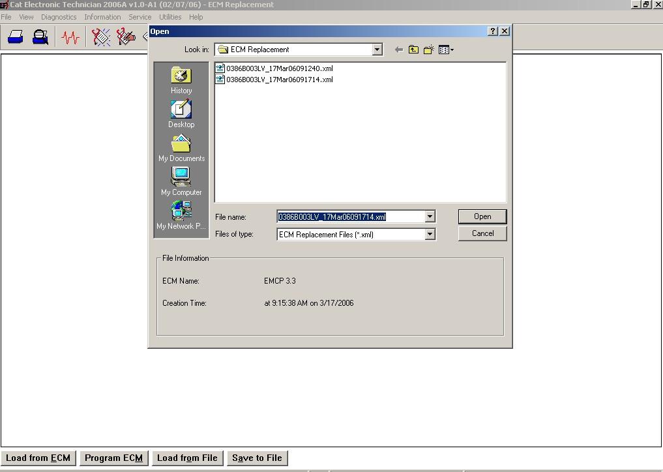663x472 pixels.
Task: Go to Desktop in places bar
Action: [181, 114]
